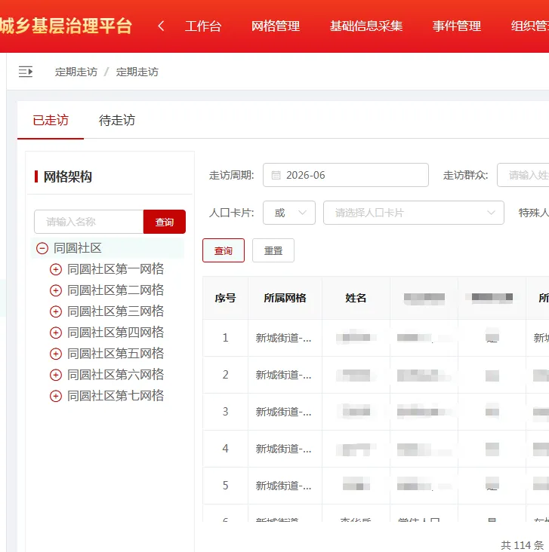The width and height of the screenshot is (549, 552).
Task: Expand 同圆社区第四网格 node
Action: pyautogui.click(x=56, y=333)
